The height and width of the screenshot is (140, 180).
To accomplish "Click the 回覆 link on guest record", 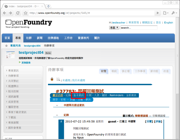I will 149,121.
